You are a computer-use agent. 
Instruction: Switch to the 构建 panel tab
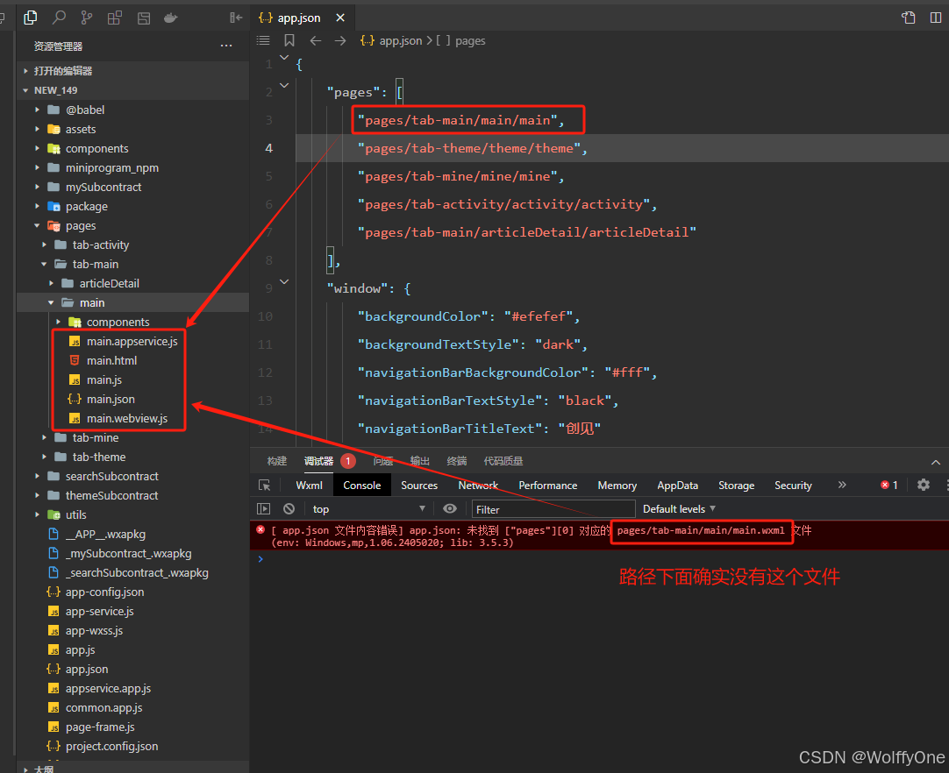pyautogui.click(x=277, y=461)
